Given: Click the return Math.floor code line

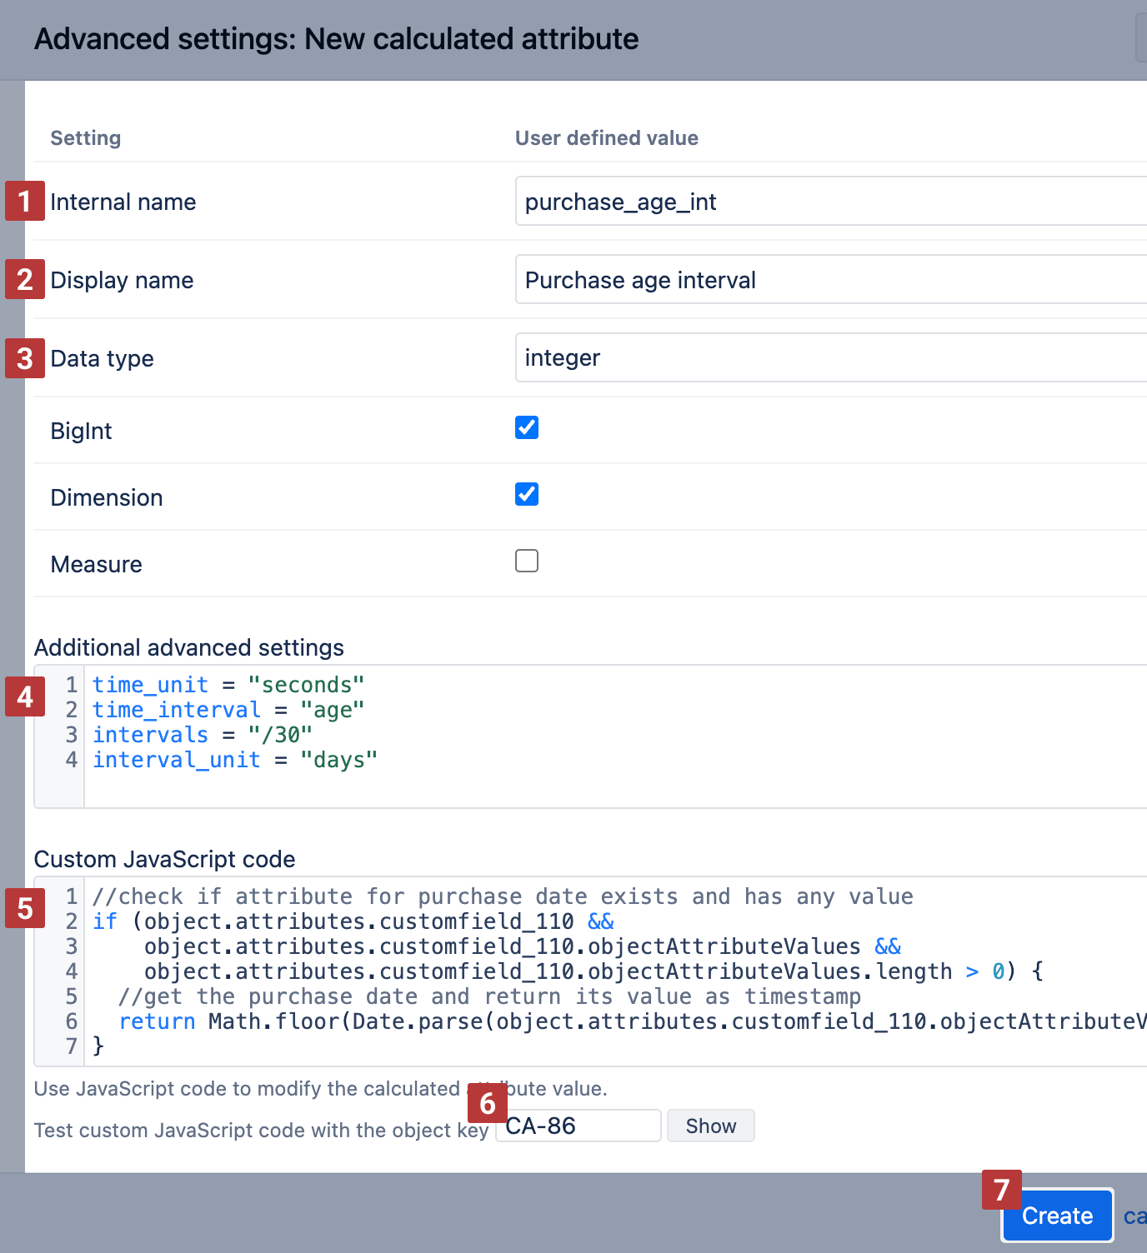Looking at the screenshot, I should point(633,1021).
